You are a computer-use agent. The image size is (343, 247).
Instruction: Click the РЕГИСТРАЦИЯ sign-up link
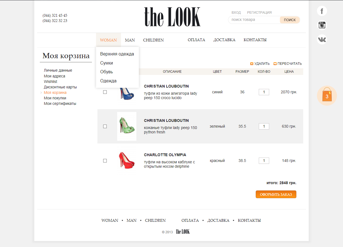click(259, 13)
